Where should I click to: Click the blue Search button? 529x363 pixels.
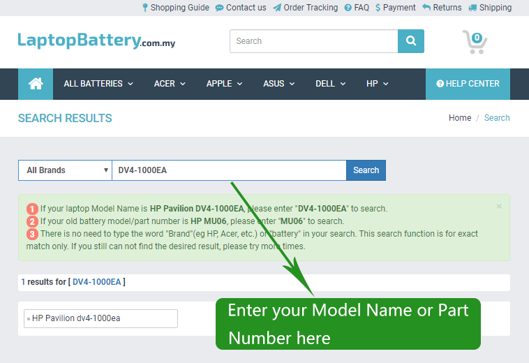[x=366, y=170]
